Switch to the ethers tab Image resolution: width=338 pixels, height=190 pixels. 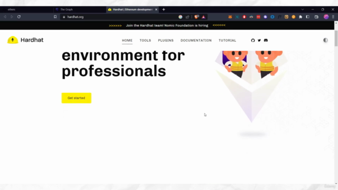(27, 9)
